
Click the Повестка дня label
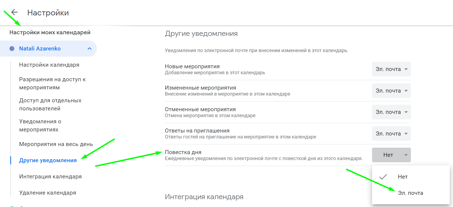click(x=183, y=152)
